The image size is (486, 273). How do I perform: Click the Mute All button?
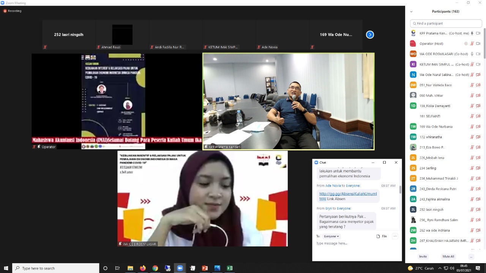pos(448,257)
